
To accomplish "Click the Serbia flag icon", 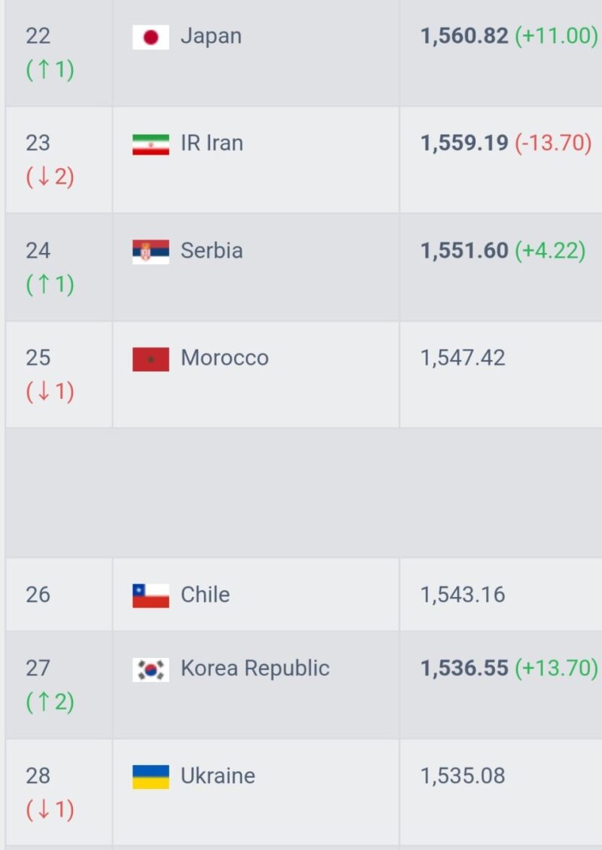I will (150, 251).
